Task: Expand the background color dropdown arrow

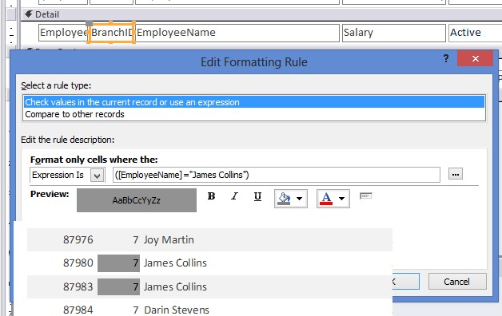Action: click(x=299, y=199)
